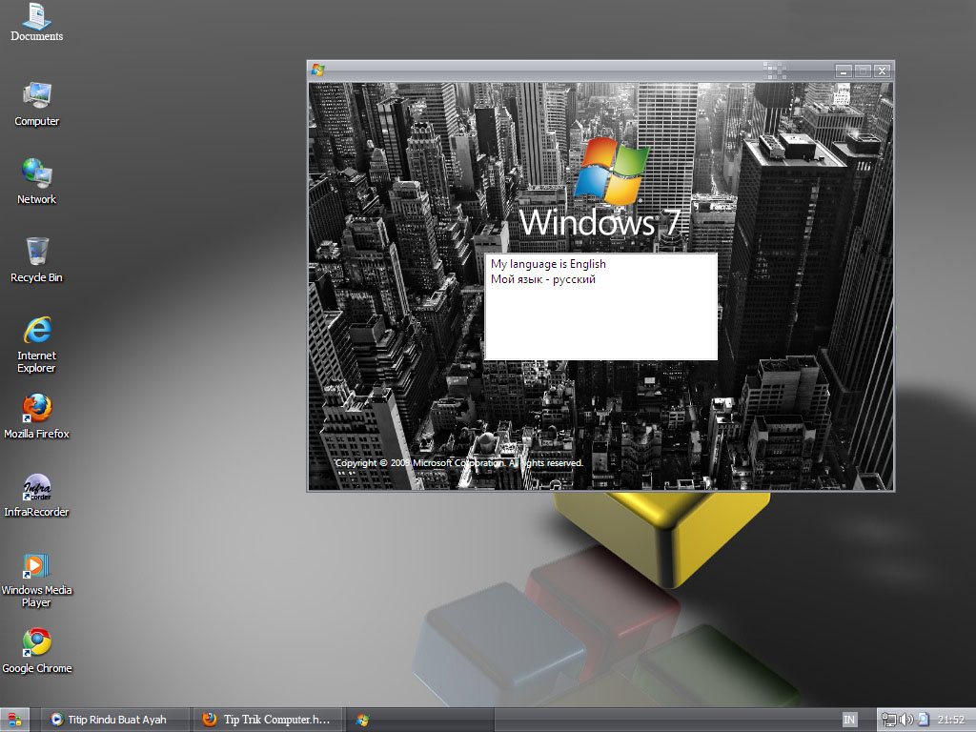The height and width of the screenshot is (732, 976).
Task: Click the Microsoft copyright notice text
Action: 458,463
